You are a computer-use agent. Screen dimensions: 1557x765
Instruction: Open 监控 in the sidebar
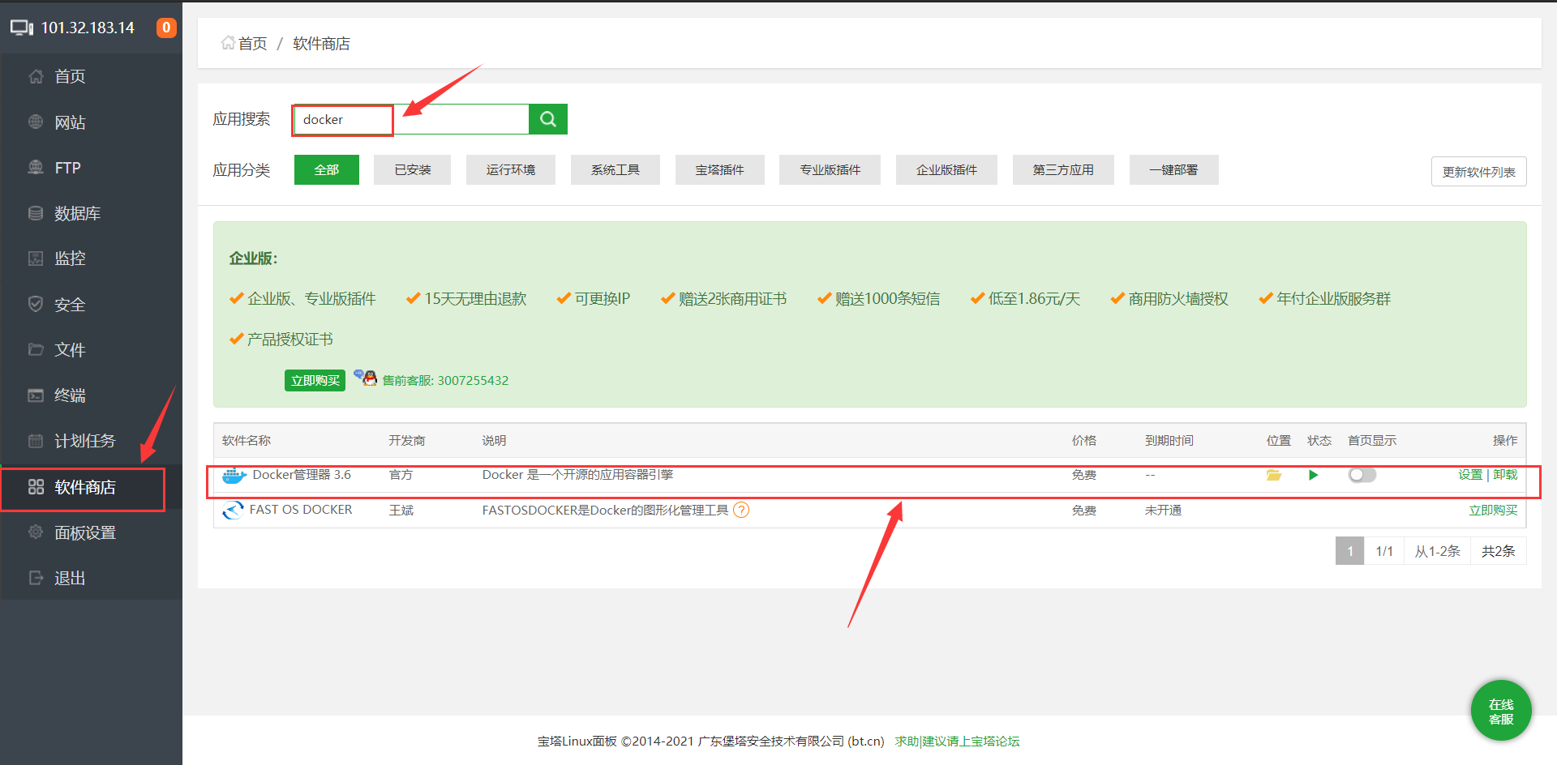coord(91,259)
